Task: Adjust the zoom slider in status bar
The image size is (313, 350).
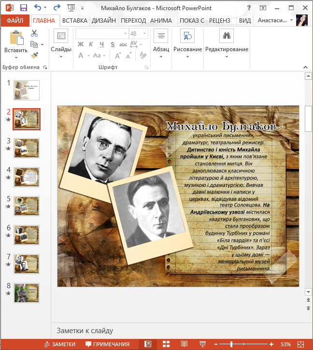Action: tap(232, 344)
